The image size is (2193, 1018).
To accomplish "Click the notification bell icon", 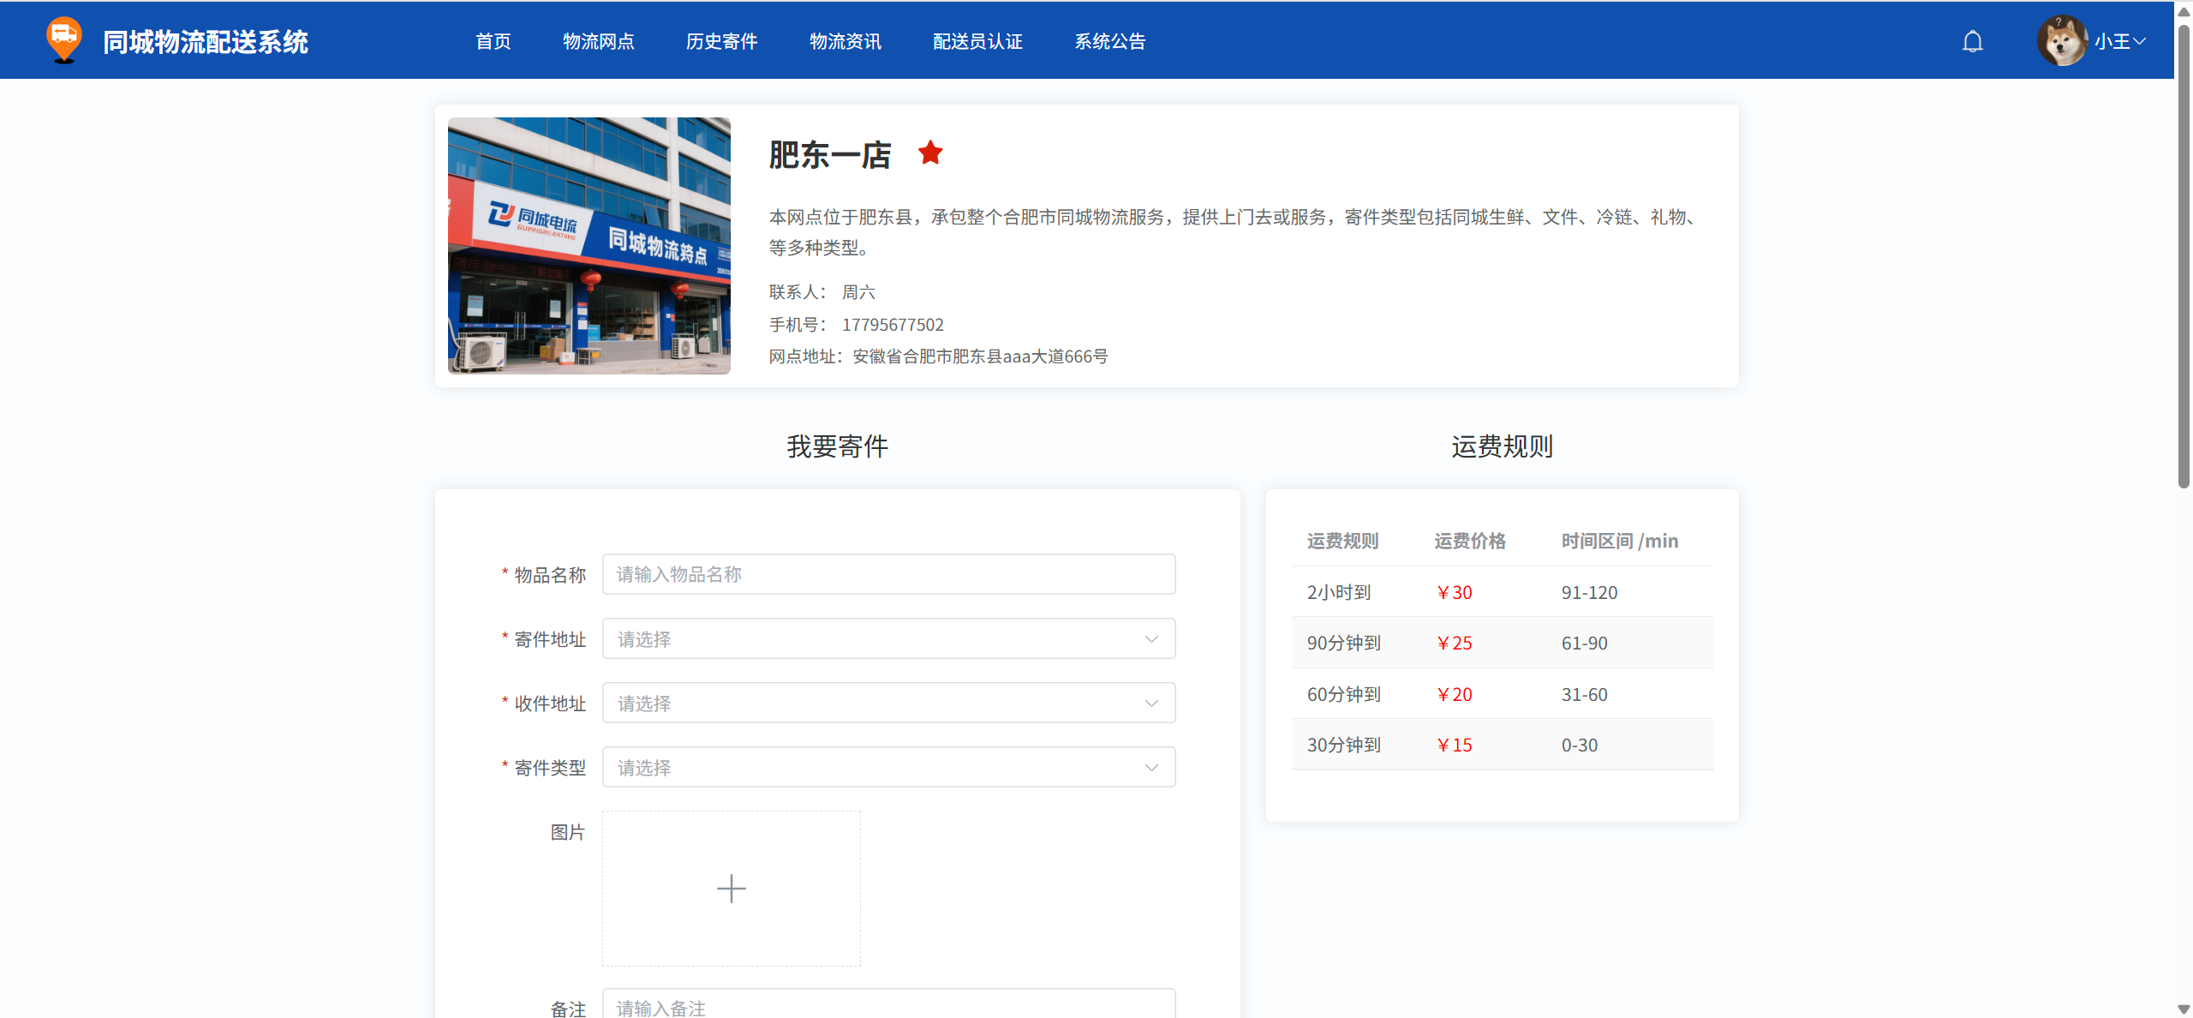I will click(1972, 41).
